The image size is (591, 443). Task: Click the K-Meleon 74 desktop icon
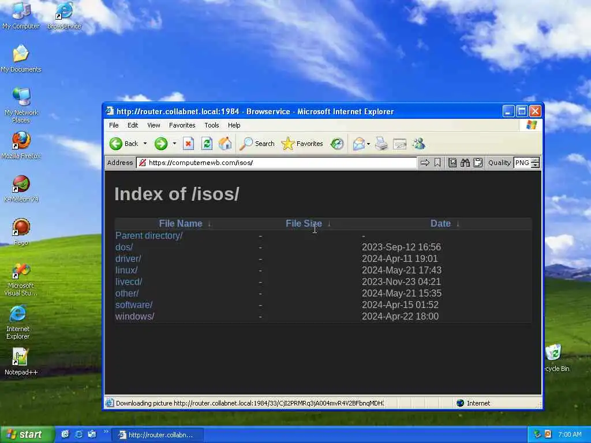click(x=21, y=189)
